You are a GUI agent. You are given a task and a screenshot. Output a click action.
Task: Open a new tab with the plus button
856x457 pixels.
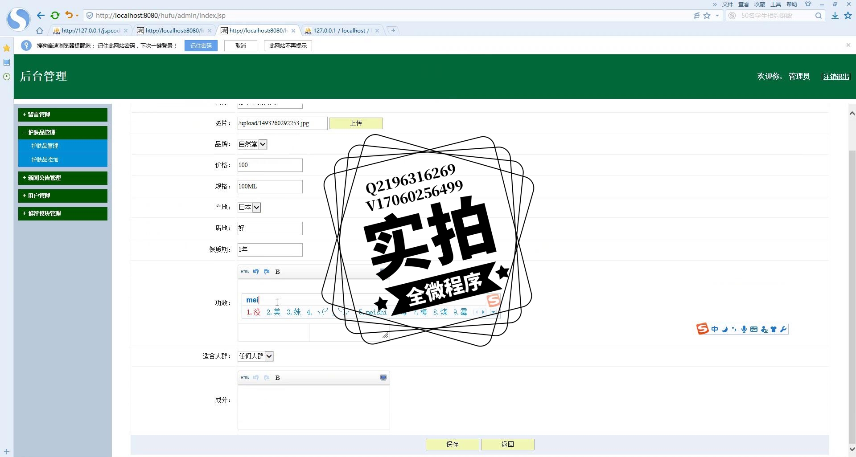coord(393,30)
